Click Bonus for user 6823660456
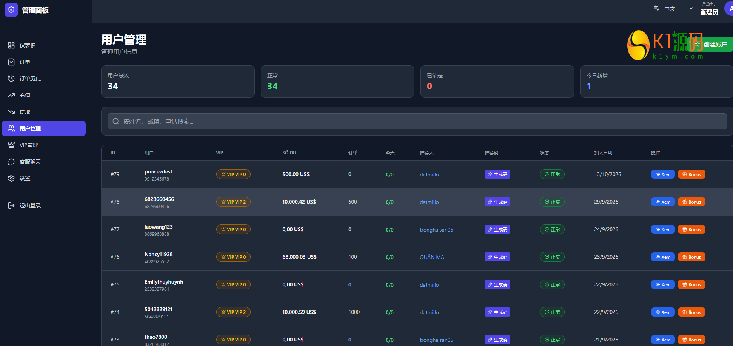The height and width of the screenshot is (346, 733). (x=691, y=202)
